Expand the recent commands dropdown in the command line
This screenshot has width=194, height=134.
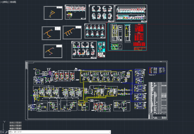(11, 132)
